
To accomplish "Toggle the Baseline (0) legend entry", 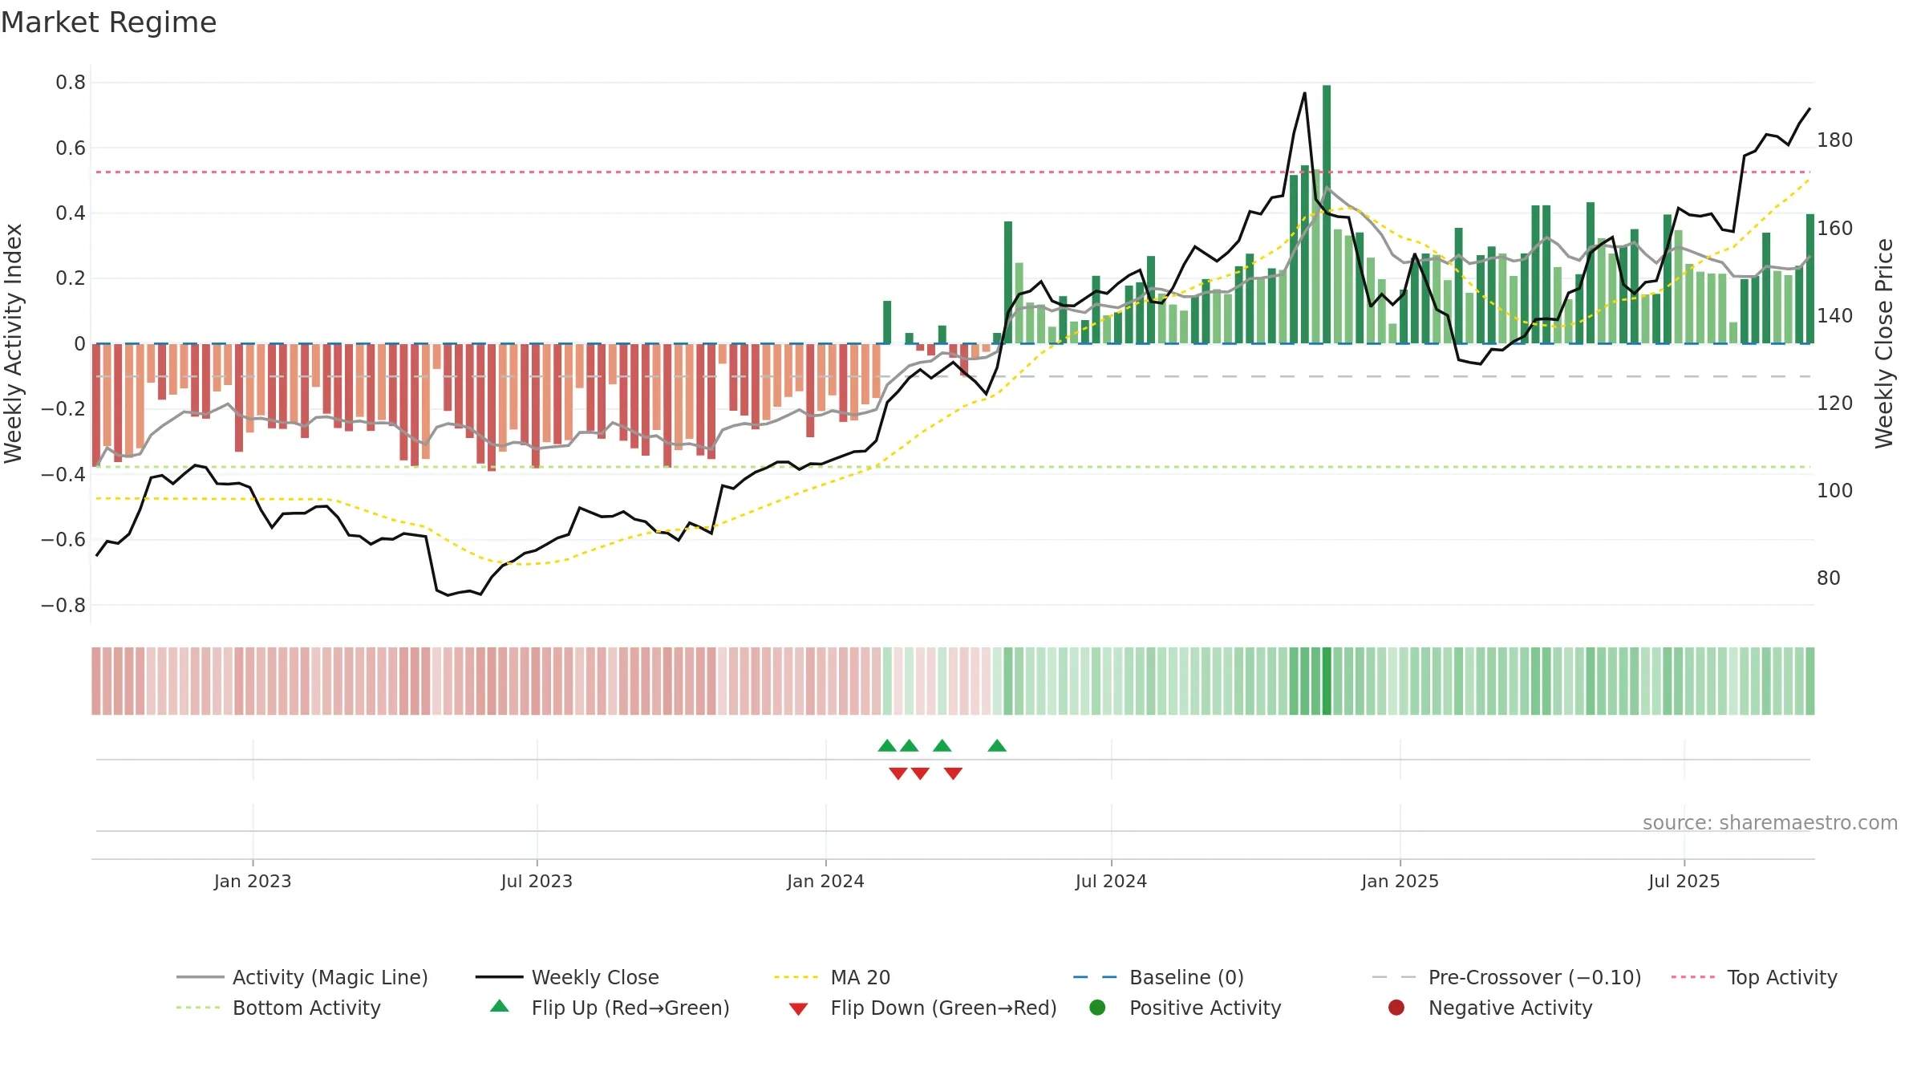I will 1158,977.
